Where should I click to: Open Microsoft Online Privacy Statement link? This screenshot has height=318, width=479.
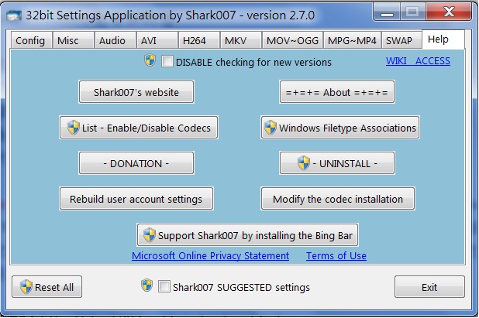pos(210,255)
